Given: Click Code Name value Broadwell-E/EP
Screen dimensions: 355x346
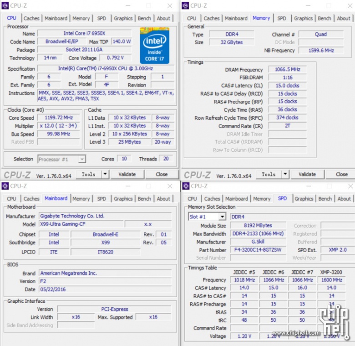Looking at the screenshot, I should pos(62,41).
